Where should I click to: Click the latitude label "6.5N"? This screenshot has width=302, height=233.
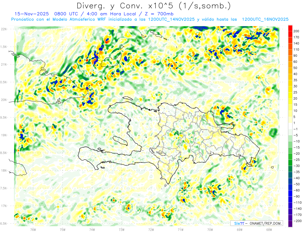click(4, 224)
